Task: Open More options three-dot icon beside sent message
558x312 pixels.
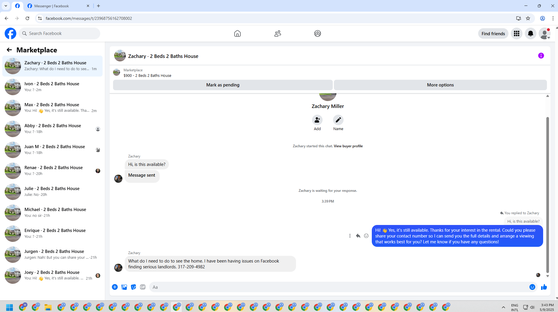Action: 350,236
